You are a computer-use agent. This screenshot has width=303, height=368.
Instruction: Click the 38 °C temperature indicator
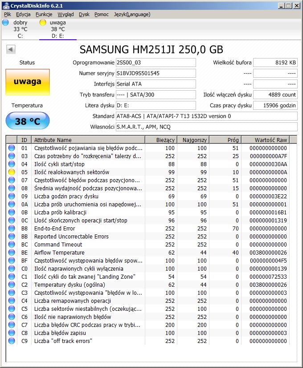(28, 121)
